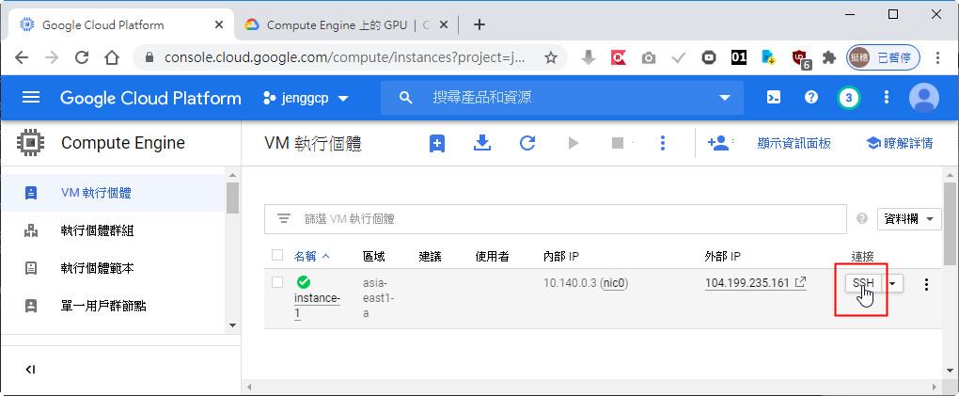Click the stop instance square icon
The width and height of the screenshot is (959, 396).
[618, 143]
